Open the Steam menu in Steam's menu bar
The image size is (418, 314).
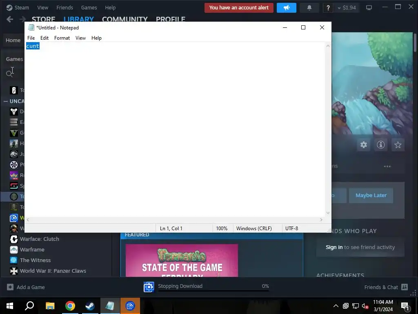click(x=22, y=7)
